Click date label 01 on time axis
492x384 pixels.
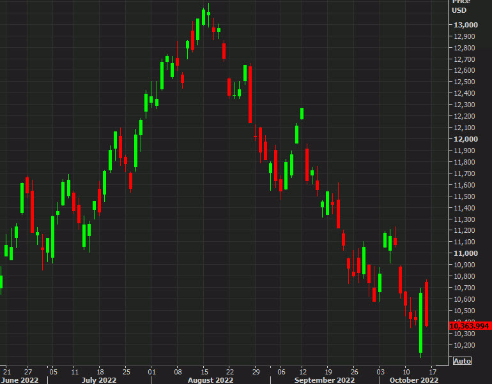tap(152, 372)
